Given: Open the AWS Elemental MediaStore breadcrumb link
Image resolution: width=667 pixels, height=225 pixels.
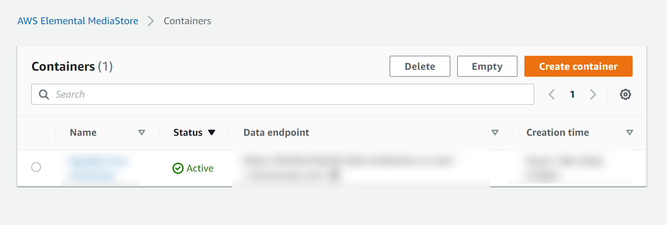Looking at the screenshot, I should click(78, 21).
